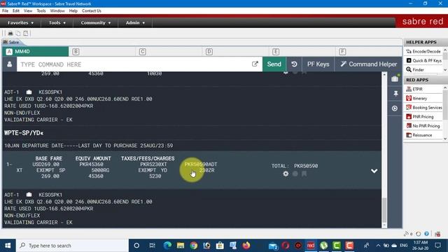Open the Windows notification center
The image size is (448, 252).
point(437,246)
